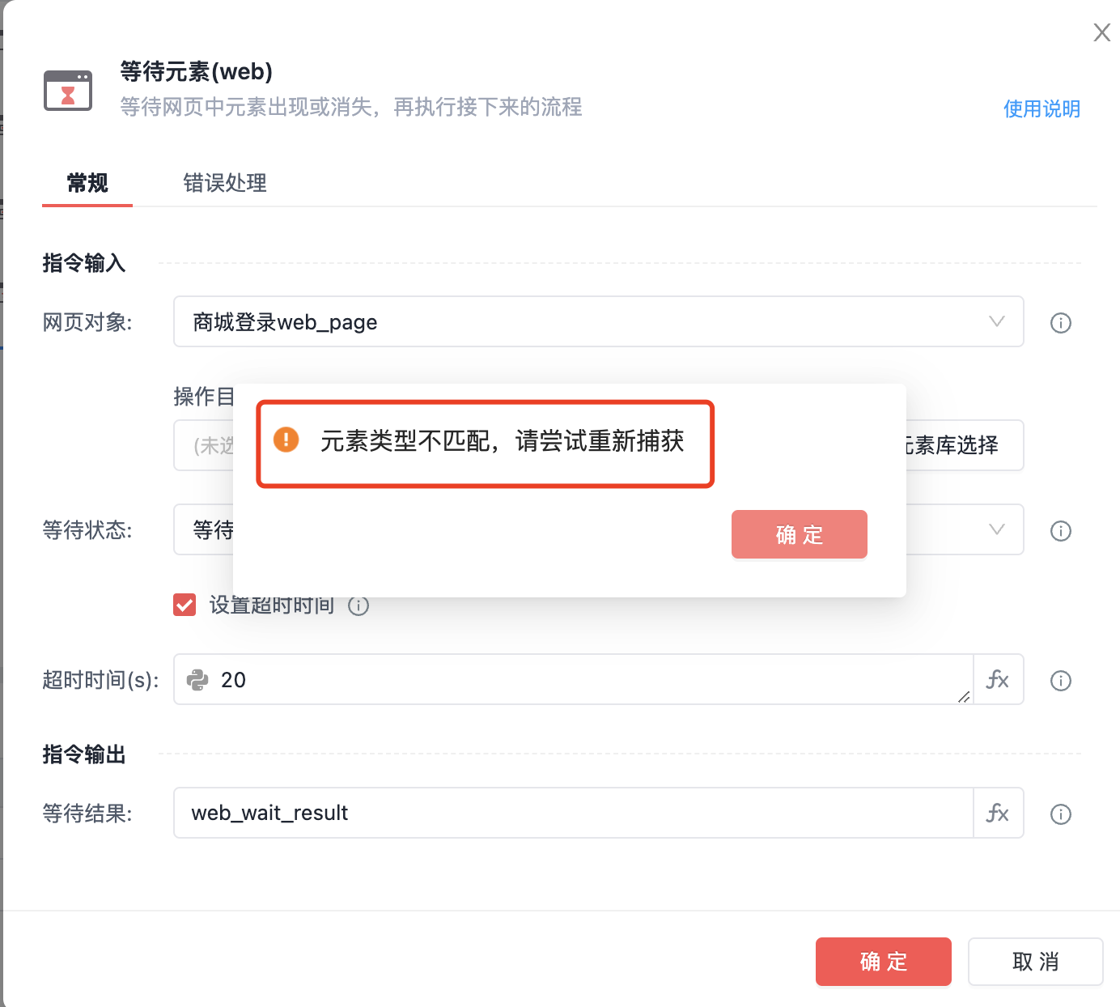1120x1007 pixels.
Task: Click the 元素库选择 button
Action: click(963, 445)
